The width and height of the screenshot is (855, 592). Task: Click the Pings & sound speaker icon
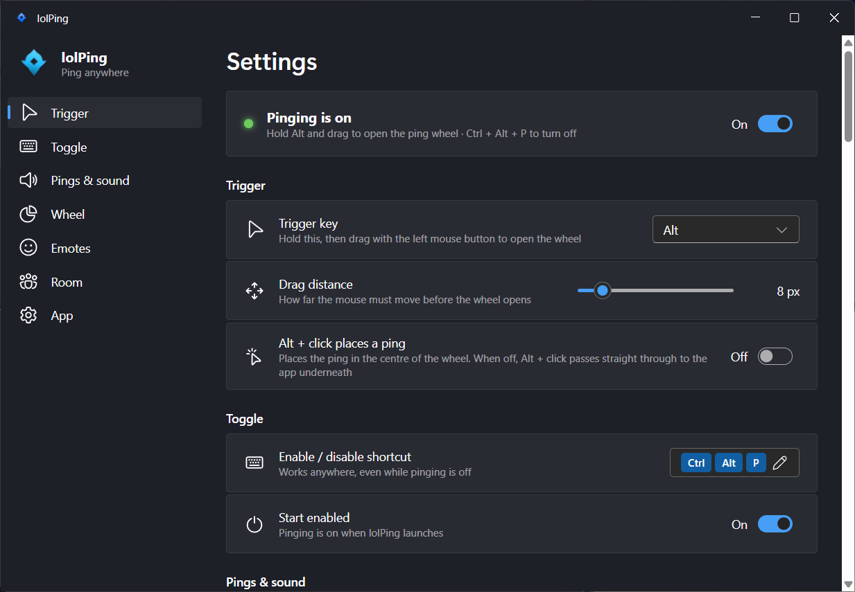[x=28, y=181]
